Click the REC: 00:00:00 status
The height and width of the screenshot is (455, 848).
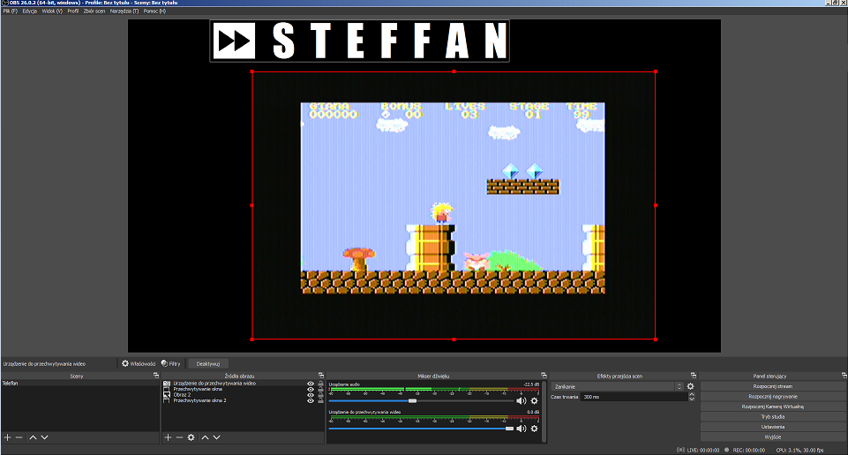tap(746, 450)
